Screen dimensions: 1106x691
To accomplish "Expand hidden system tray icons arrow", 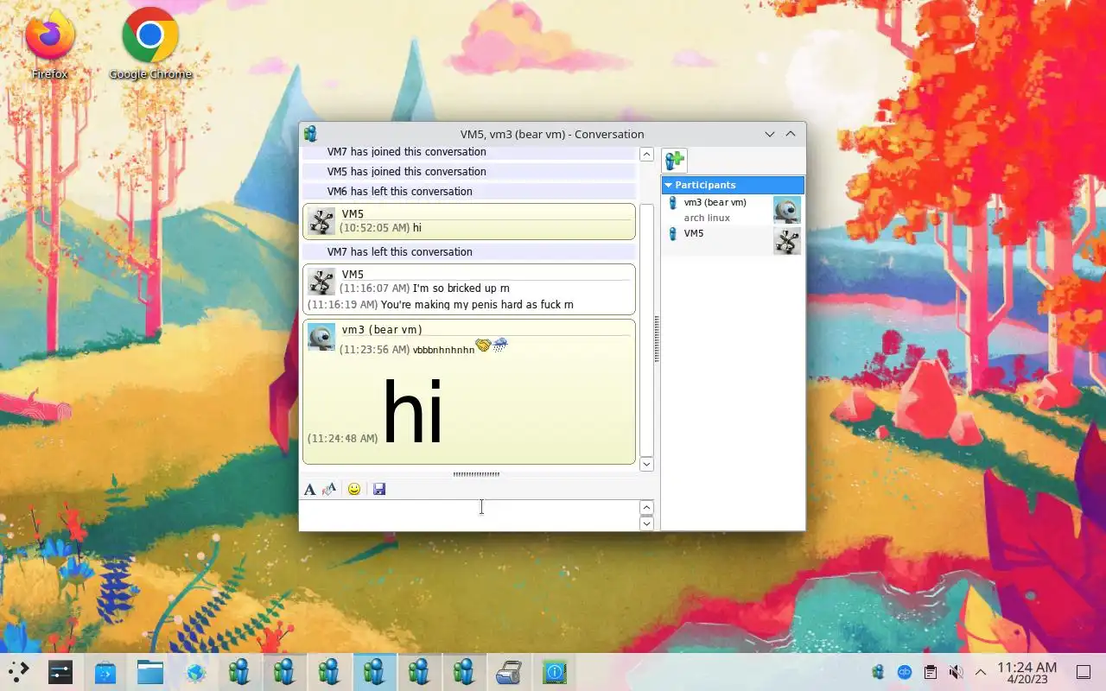I will coord(981,672).
